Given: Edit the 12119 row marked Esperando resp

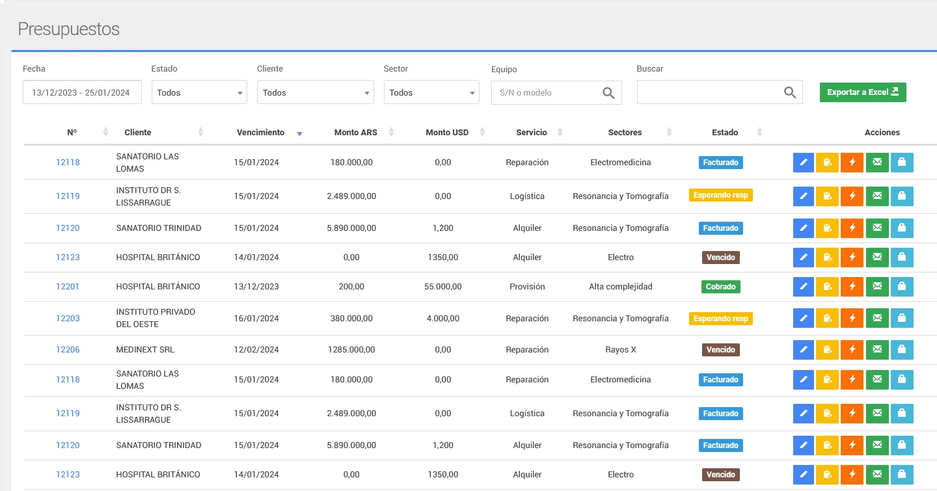Looking at the screenshot, I should 804,196.
